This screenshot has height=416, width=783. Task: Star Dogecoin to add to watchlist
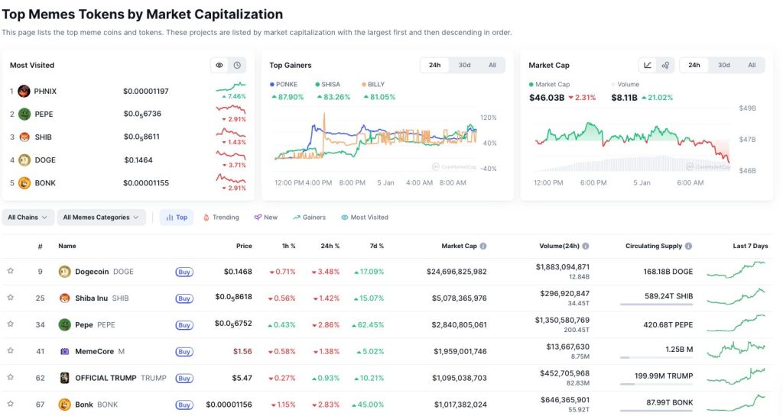(11, 271)
